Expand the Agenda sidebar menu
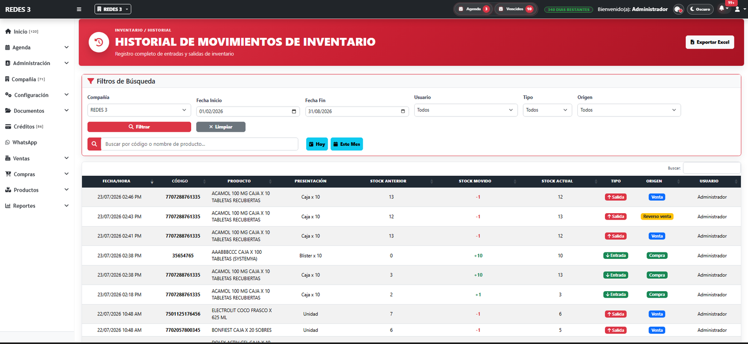 (x=37, y=47)
